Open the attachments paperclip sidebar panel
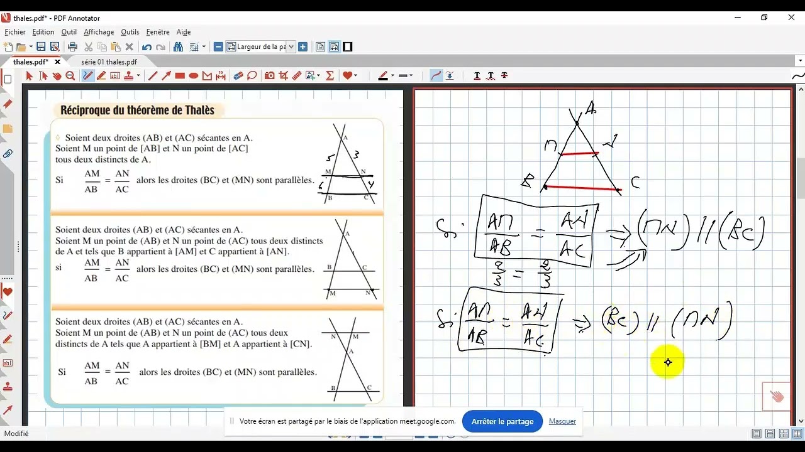Screen dimensions: 805x452 (x=8, y=154)
